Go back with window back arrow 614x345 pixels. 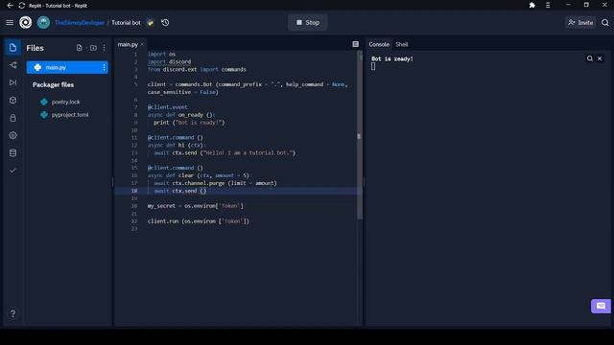tap(11, 6)
